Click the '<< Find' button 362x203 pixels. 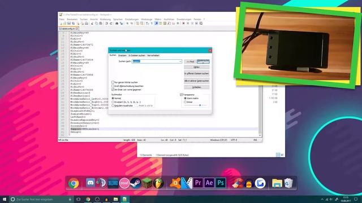pyautogui.click(x=190, y=61)
